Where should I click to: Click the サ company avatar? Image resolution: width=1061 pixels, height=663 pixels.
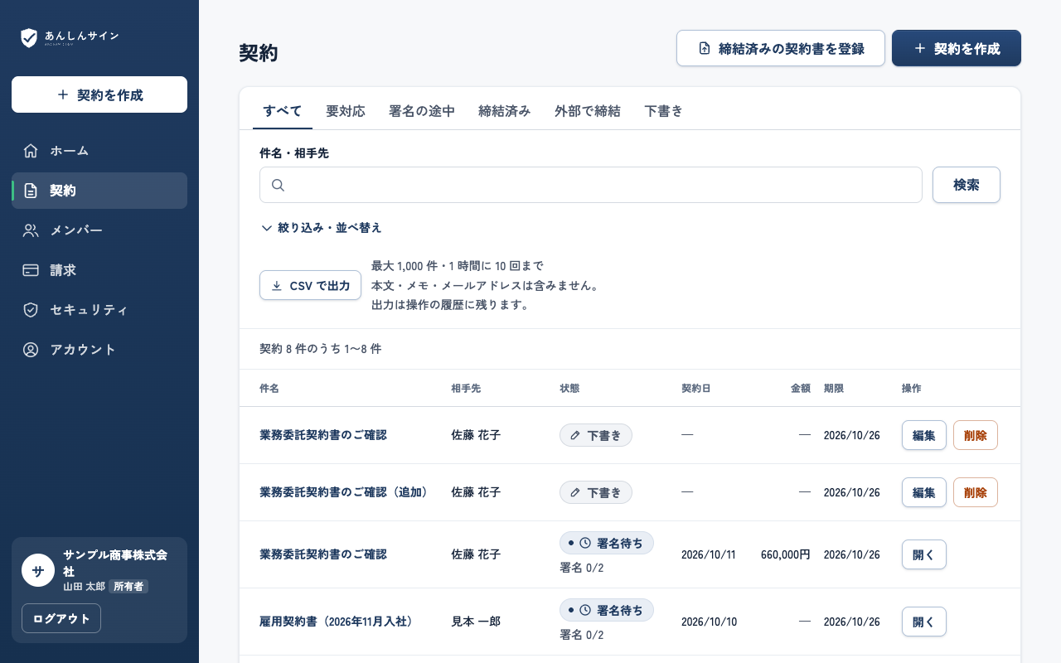coord(38,570)
